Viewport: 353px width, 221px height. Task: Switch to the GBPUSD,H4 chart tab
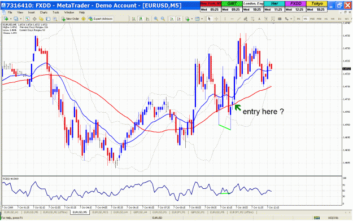click(x=140, y=212)
